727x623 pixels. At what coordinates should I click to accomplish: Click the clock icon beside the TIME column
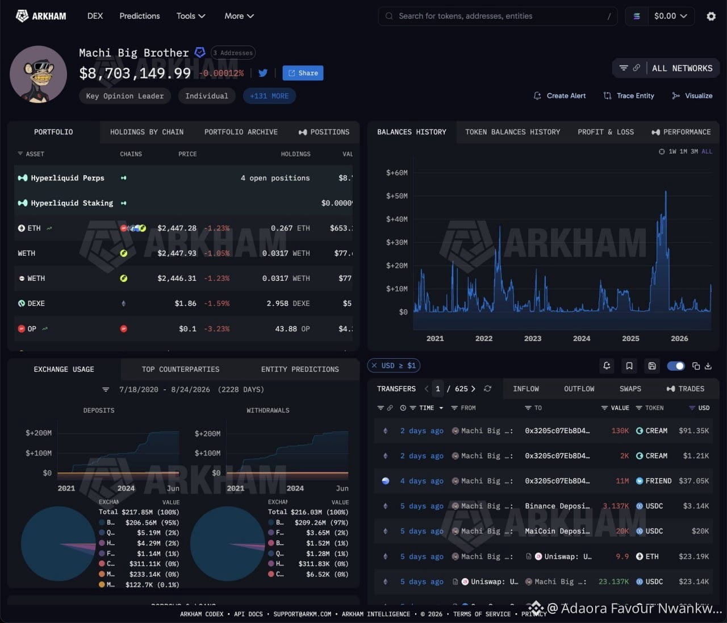pos(403,408)
